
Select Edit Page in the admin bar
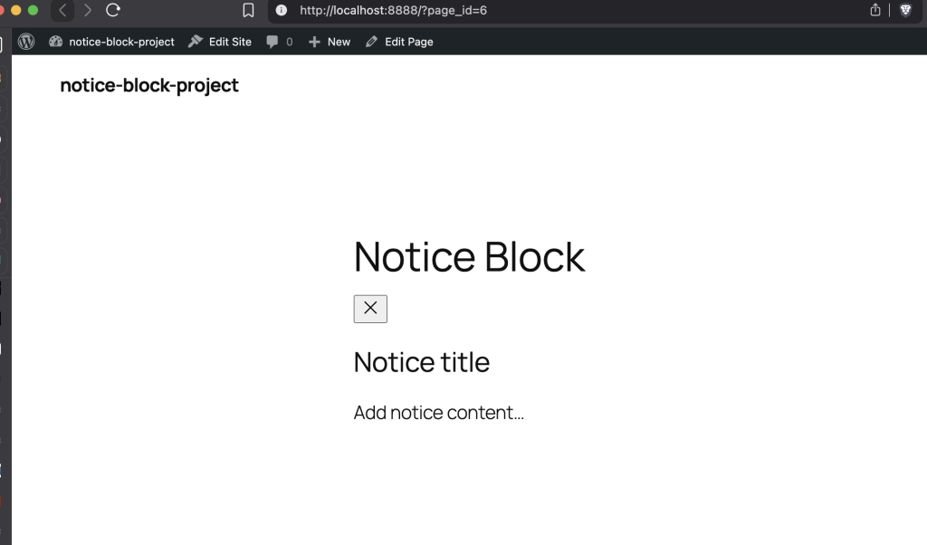coord(407,42)
